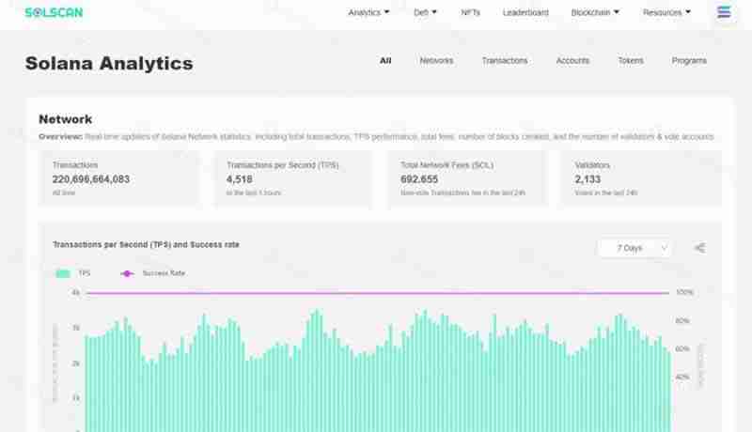The image size is (752, 432).
Task: Toggle the TPS legend series
Action: (73, 273)
